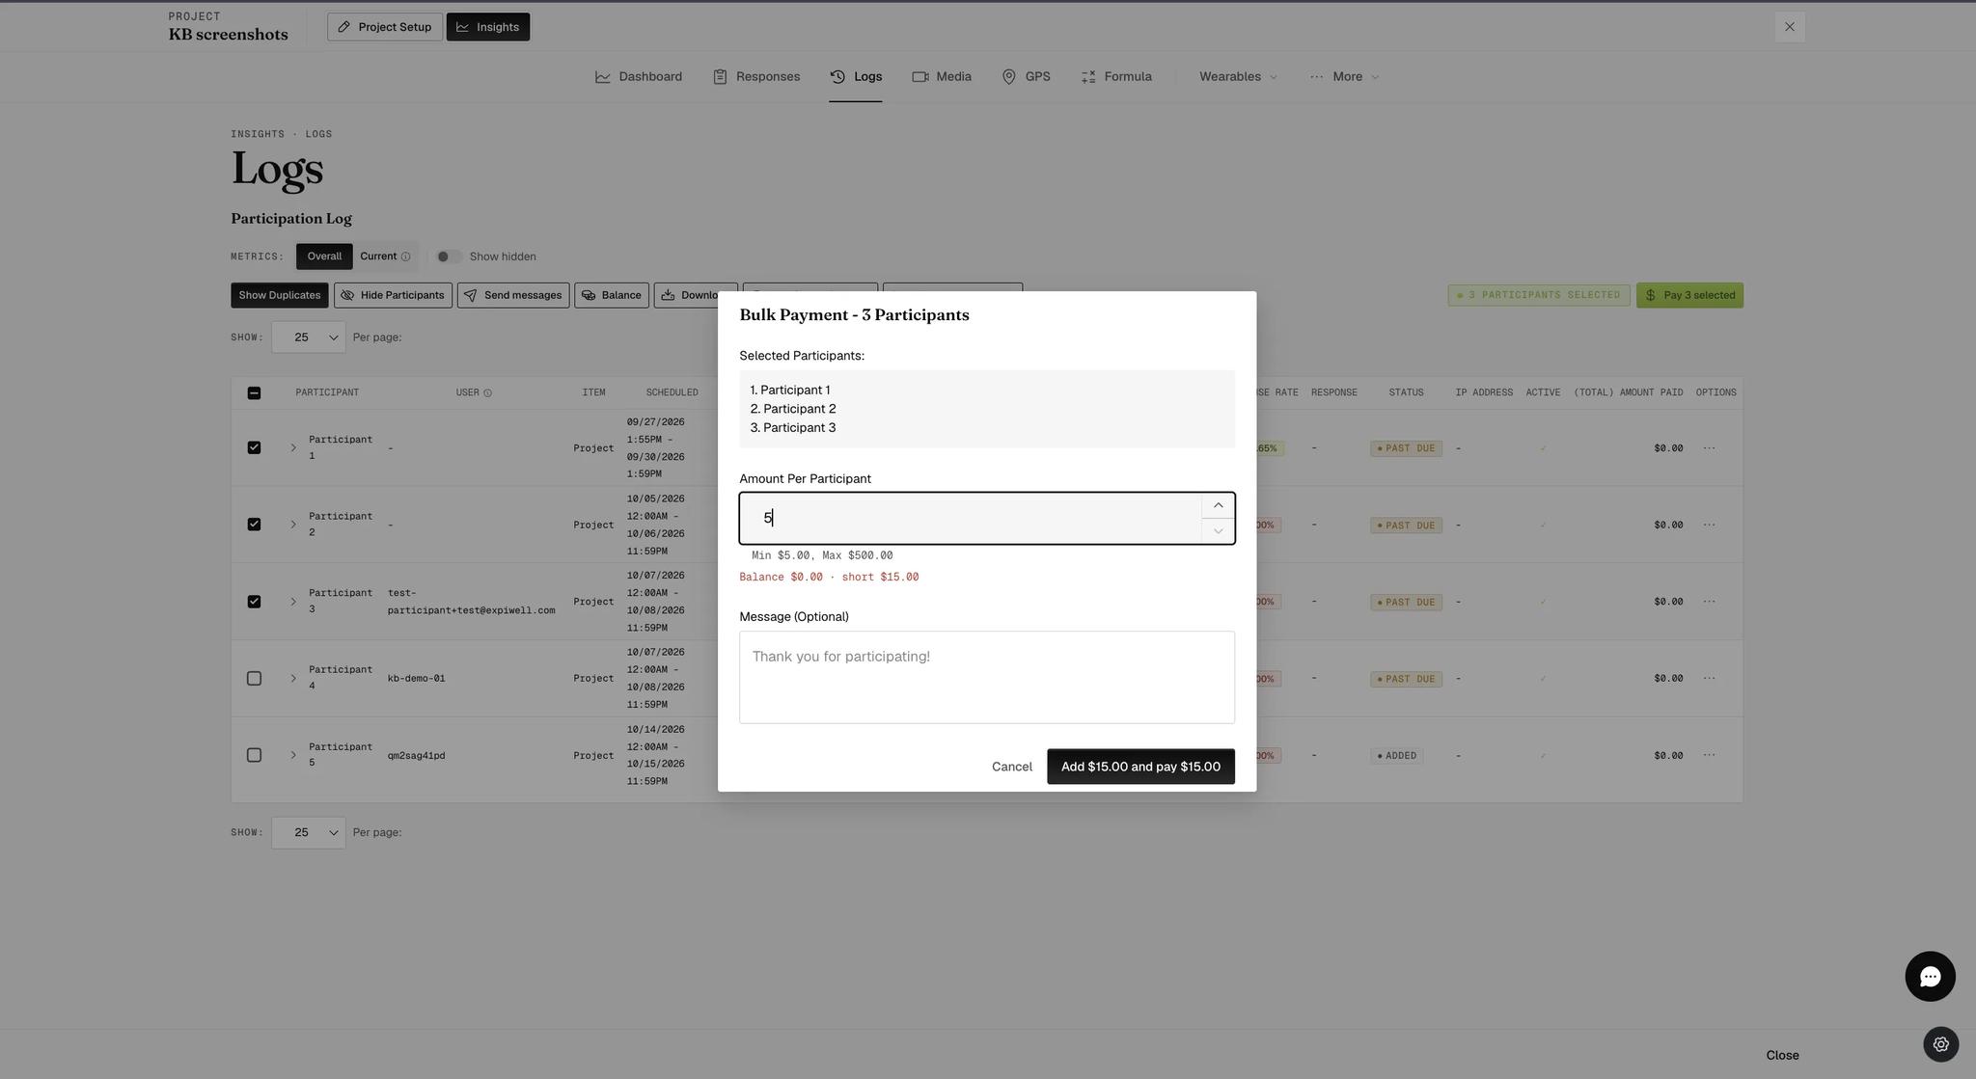Select the Logs tab
This screenshot has width=1976, height=1079.
(856, 77)
